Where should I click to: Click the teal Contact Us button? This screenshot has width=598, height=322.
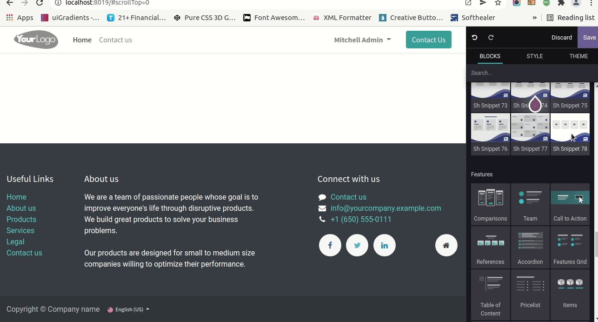429,40
